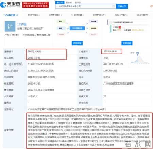The image size is (153, 149).
Task: Open the 知识产权 navigation tab
Action: coord(121,15)
